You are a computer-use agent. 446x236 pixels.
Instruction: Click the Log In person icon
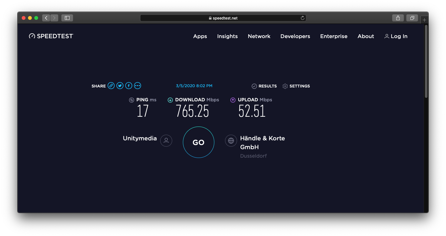pyautogui.click(x=387, y=36)
